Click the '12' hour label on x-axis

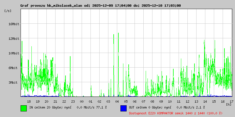(x=187, y=101)
